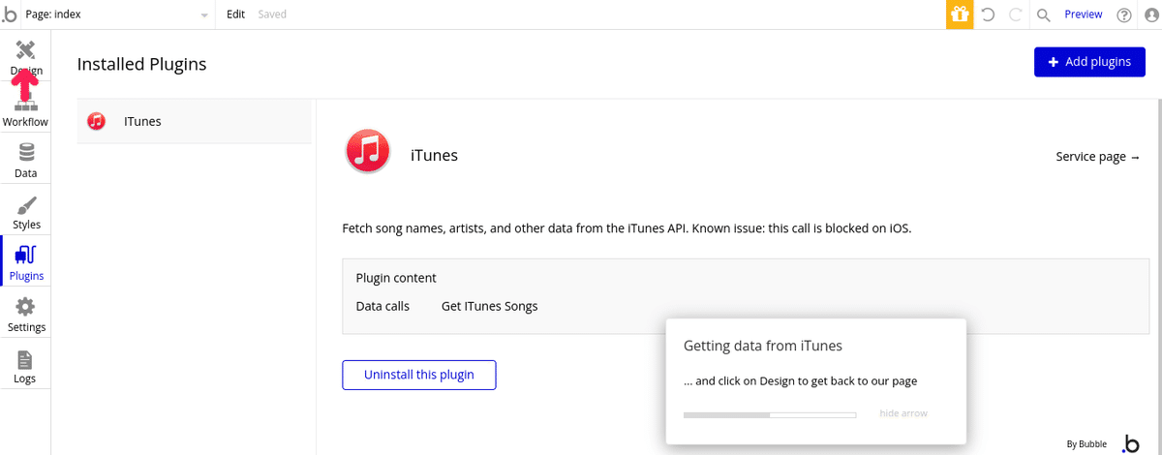Click the redo arrow icon

[x=1016, y=15]
